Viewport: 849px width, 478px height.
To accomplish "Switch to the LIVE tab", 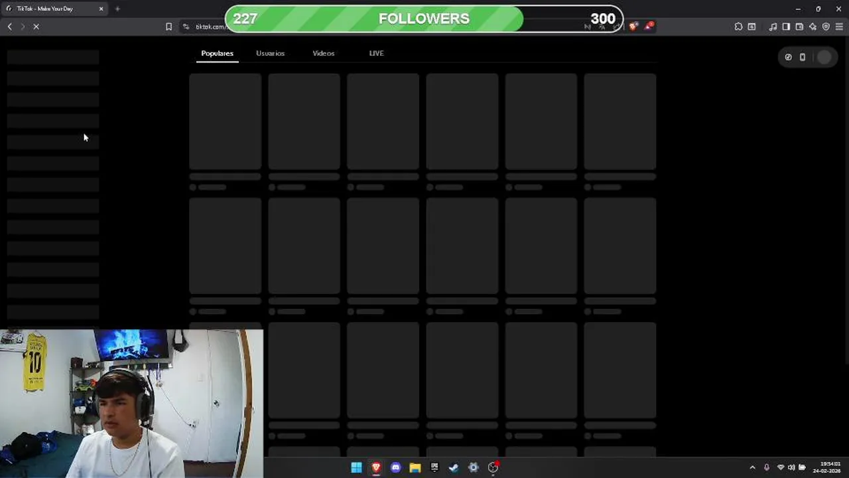I will pyautogui.click(x=376, y=53).
